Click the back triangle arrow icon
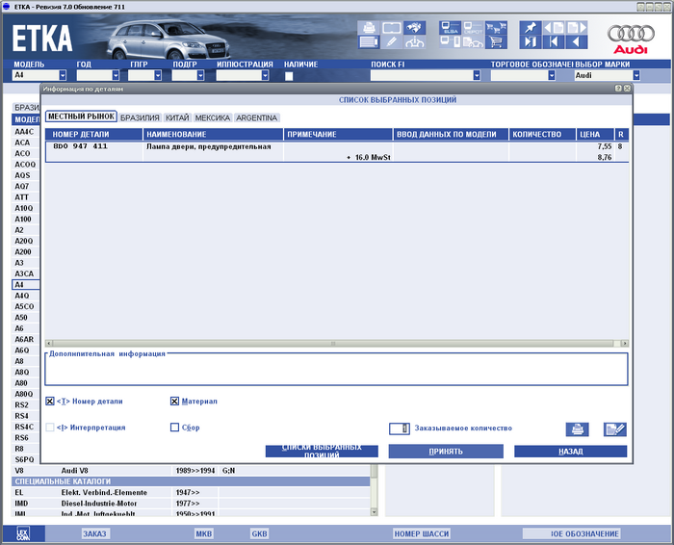Image resolution: width=674 pixels, height=545 pixels. tap(577, 42)
